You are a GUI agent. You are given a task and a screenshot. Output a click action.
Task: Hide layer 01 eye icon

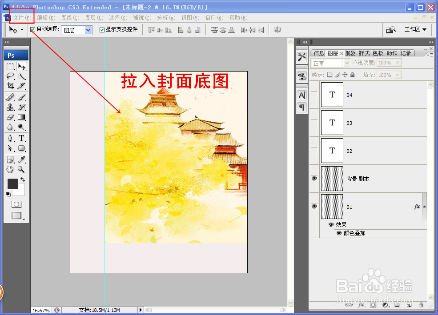point(314,207)
